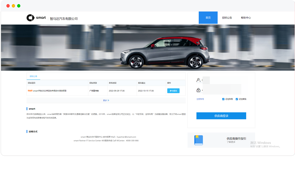
Task: Click the 招标项目 column header
Action: [31, 83]
